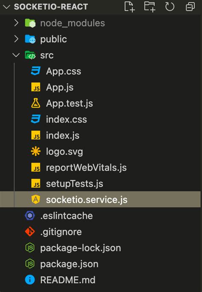Click the public folder globe icon
The image size is (202, 292).
[30, 39]
